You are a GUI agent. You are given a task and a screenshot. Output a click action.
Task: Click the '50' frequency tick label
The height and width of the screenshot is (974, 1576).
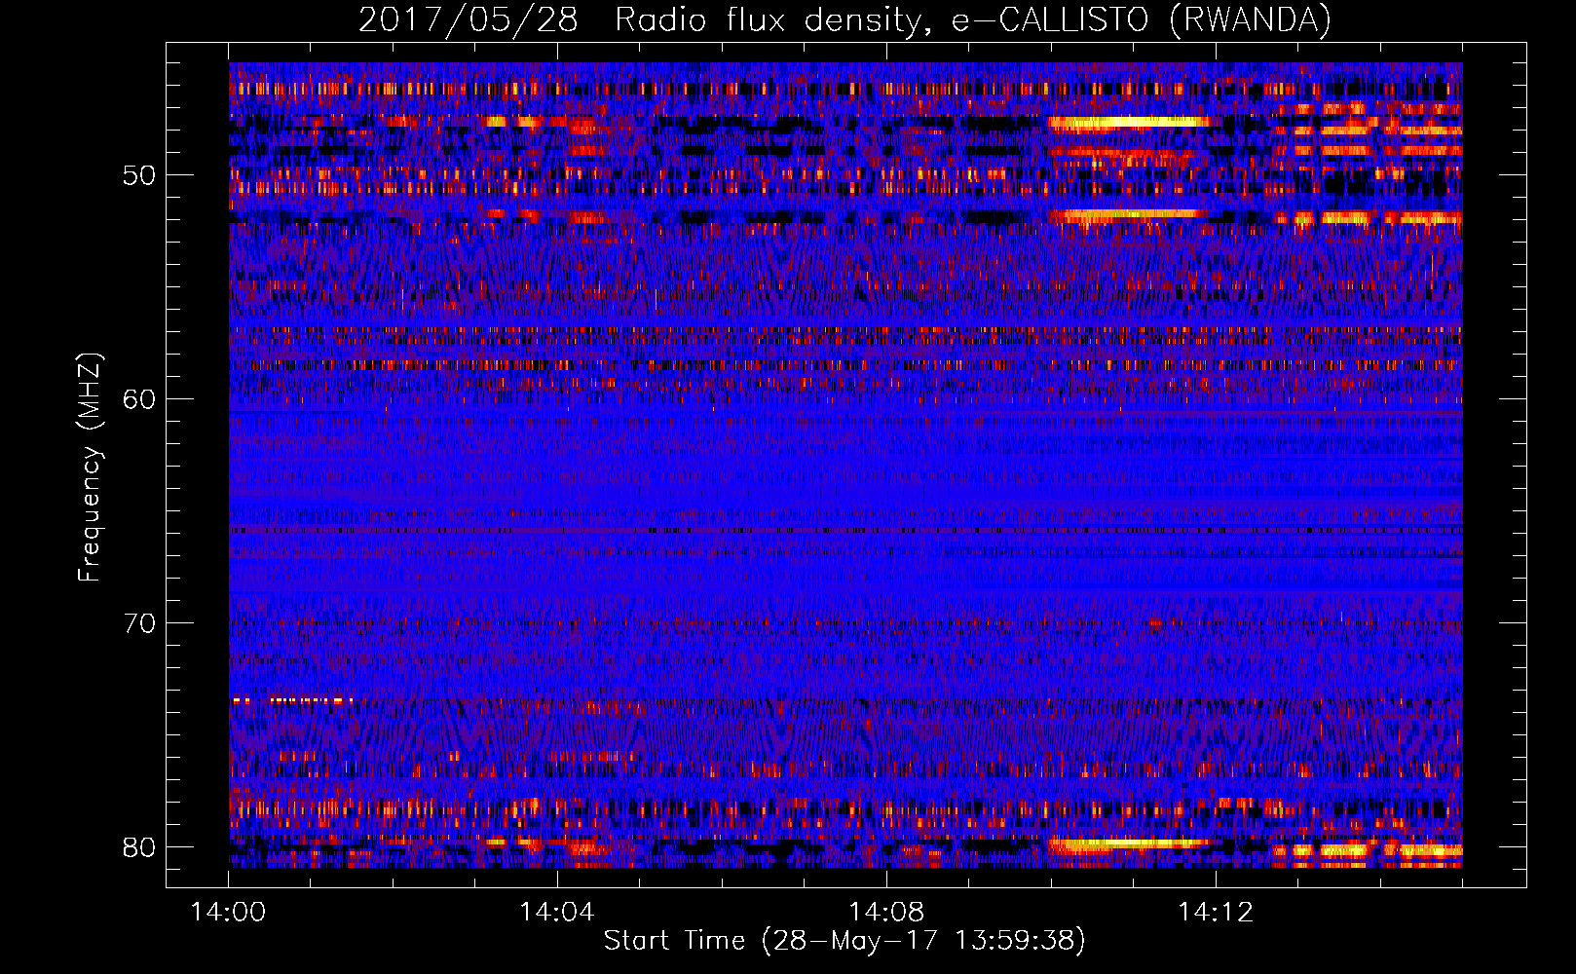140,176
